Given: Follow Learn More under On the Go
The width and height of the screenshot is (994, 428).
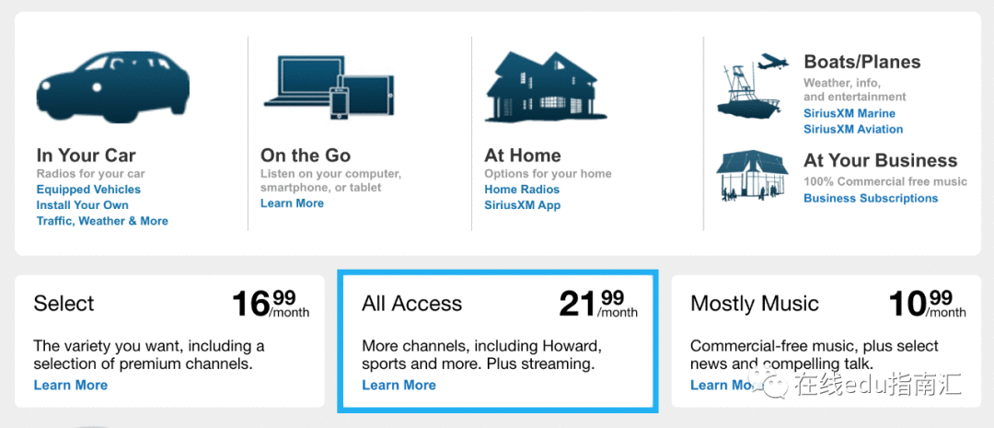Looking at the screenshot, I should [293, 203].
